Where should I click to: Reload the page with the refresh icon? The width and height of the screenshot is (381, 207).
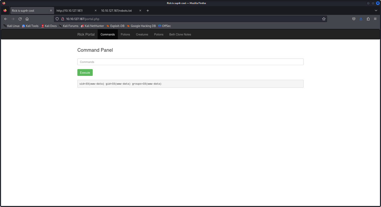point(20,19)
